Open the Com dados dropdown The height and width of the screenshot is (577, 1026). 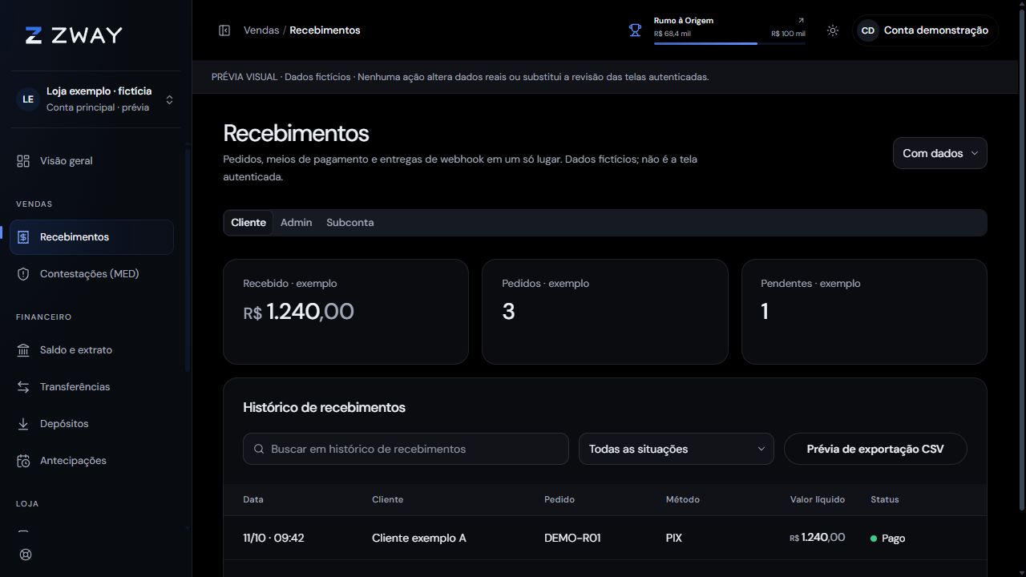pyautogui.click(x=939, y=153)
